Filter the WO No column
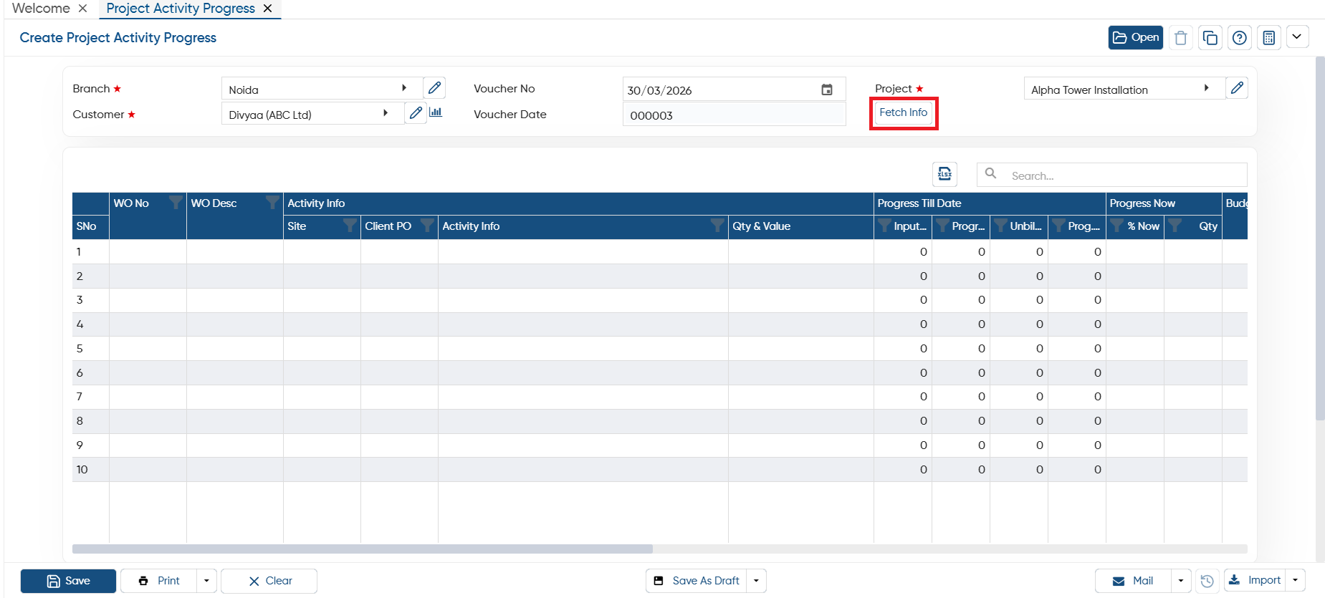 pyautogui.click(x=175, y=203)
